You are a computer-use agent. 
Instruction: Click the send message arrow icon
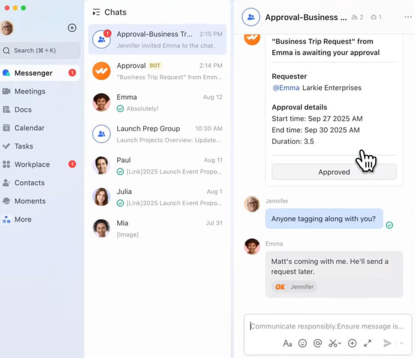(x=387, y=343)
